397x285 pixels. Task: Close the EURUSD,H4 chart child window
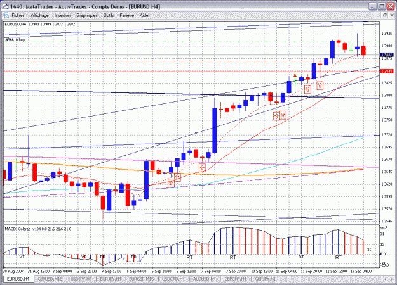pyautogui.click(x=392, y=15)
